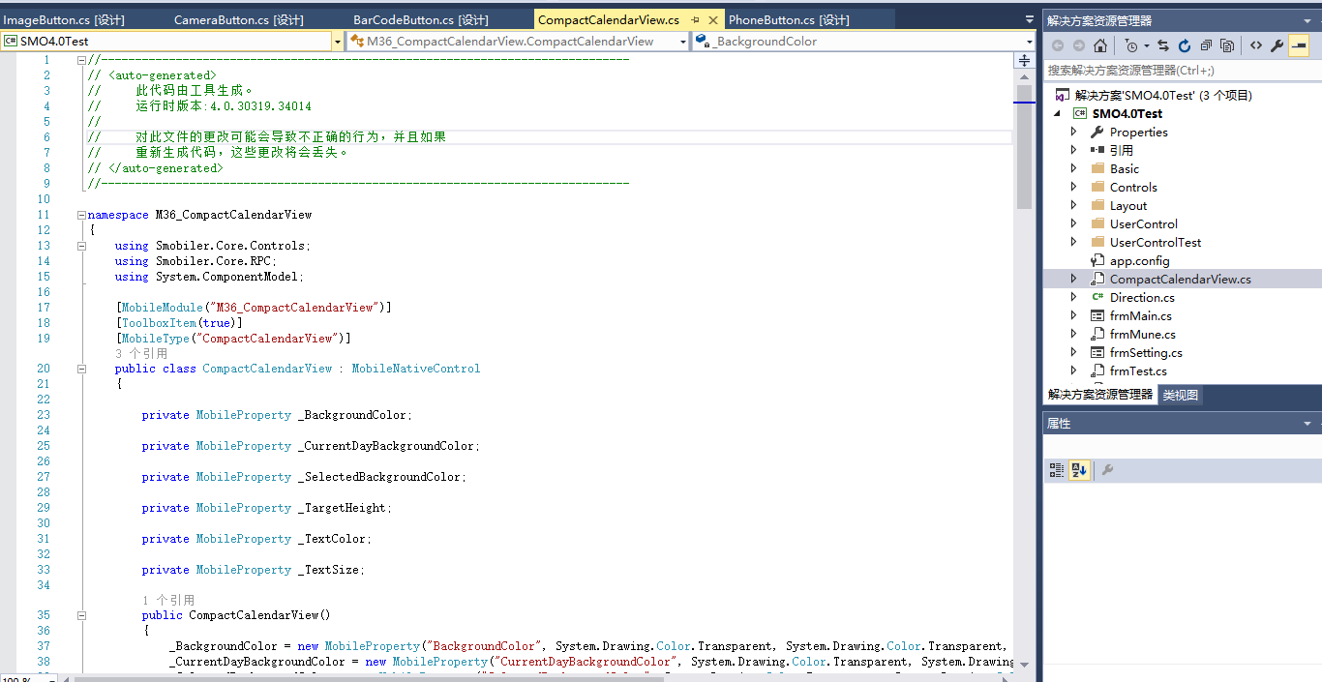Expand the UserControl folder
Viewport: 1322px width, 682px height.
point(1073,224)
